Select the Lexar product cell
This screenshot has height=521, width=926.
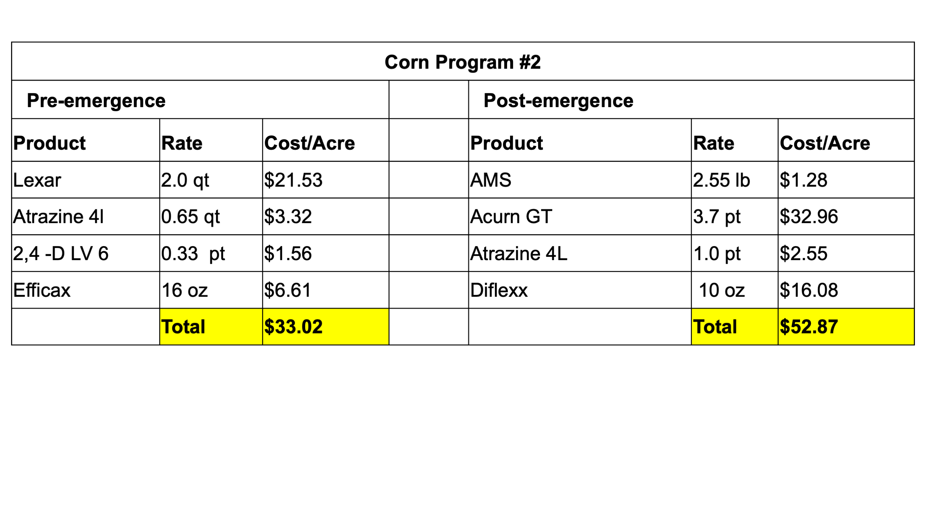click(x=86, y=180)
